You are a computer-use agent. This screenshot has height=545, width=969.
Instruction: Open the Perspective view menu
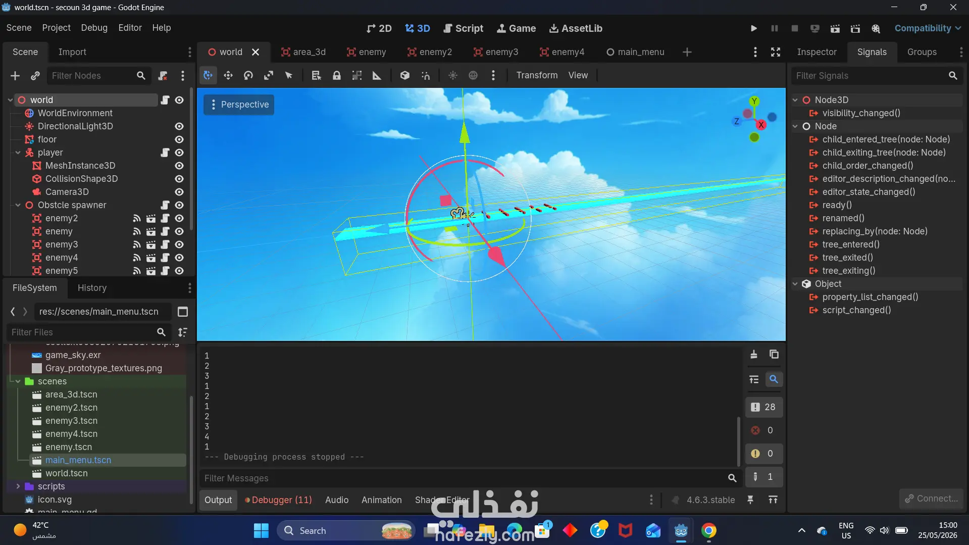(239, 105)
